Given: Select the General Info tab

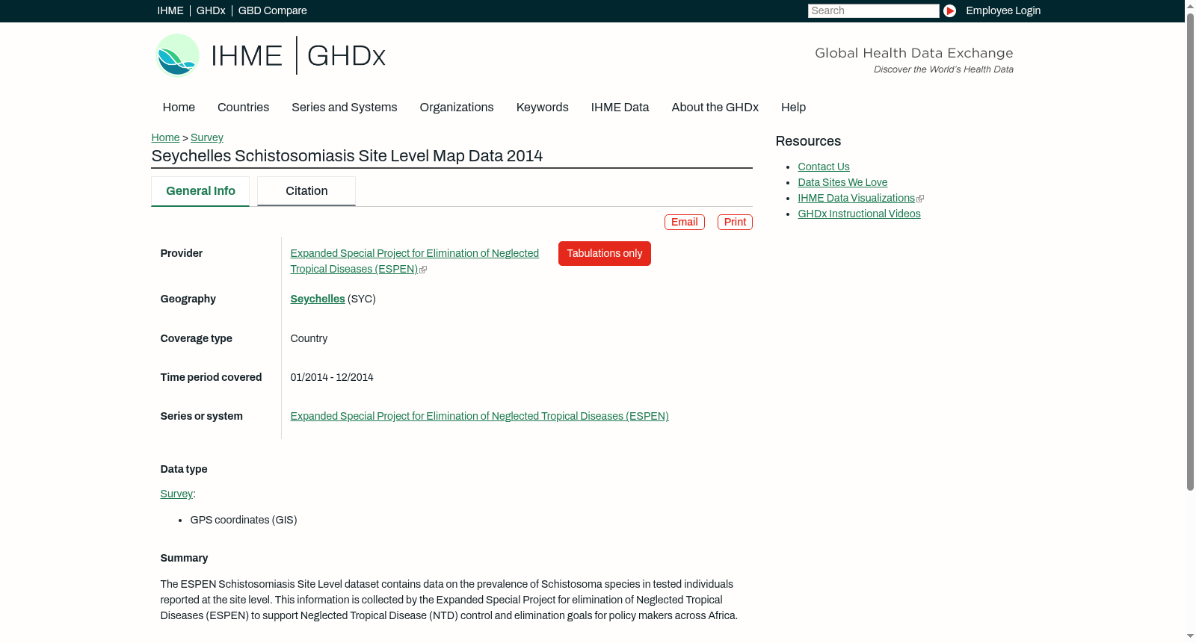Looking at the screenshot, I should (200, 191).
